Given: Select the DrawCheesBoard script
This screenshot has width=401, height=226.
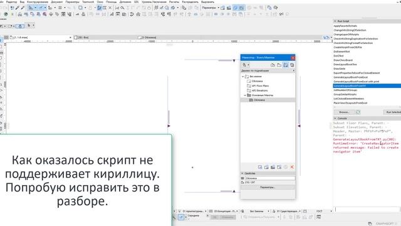Looking at the screenshot, I should (x=343, y=60).
